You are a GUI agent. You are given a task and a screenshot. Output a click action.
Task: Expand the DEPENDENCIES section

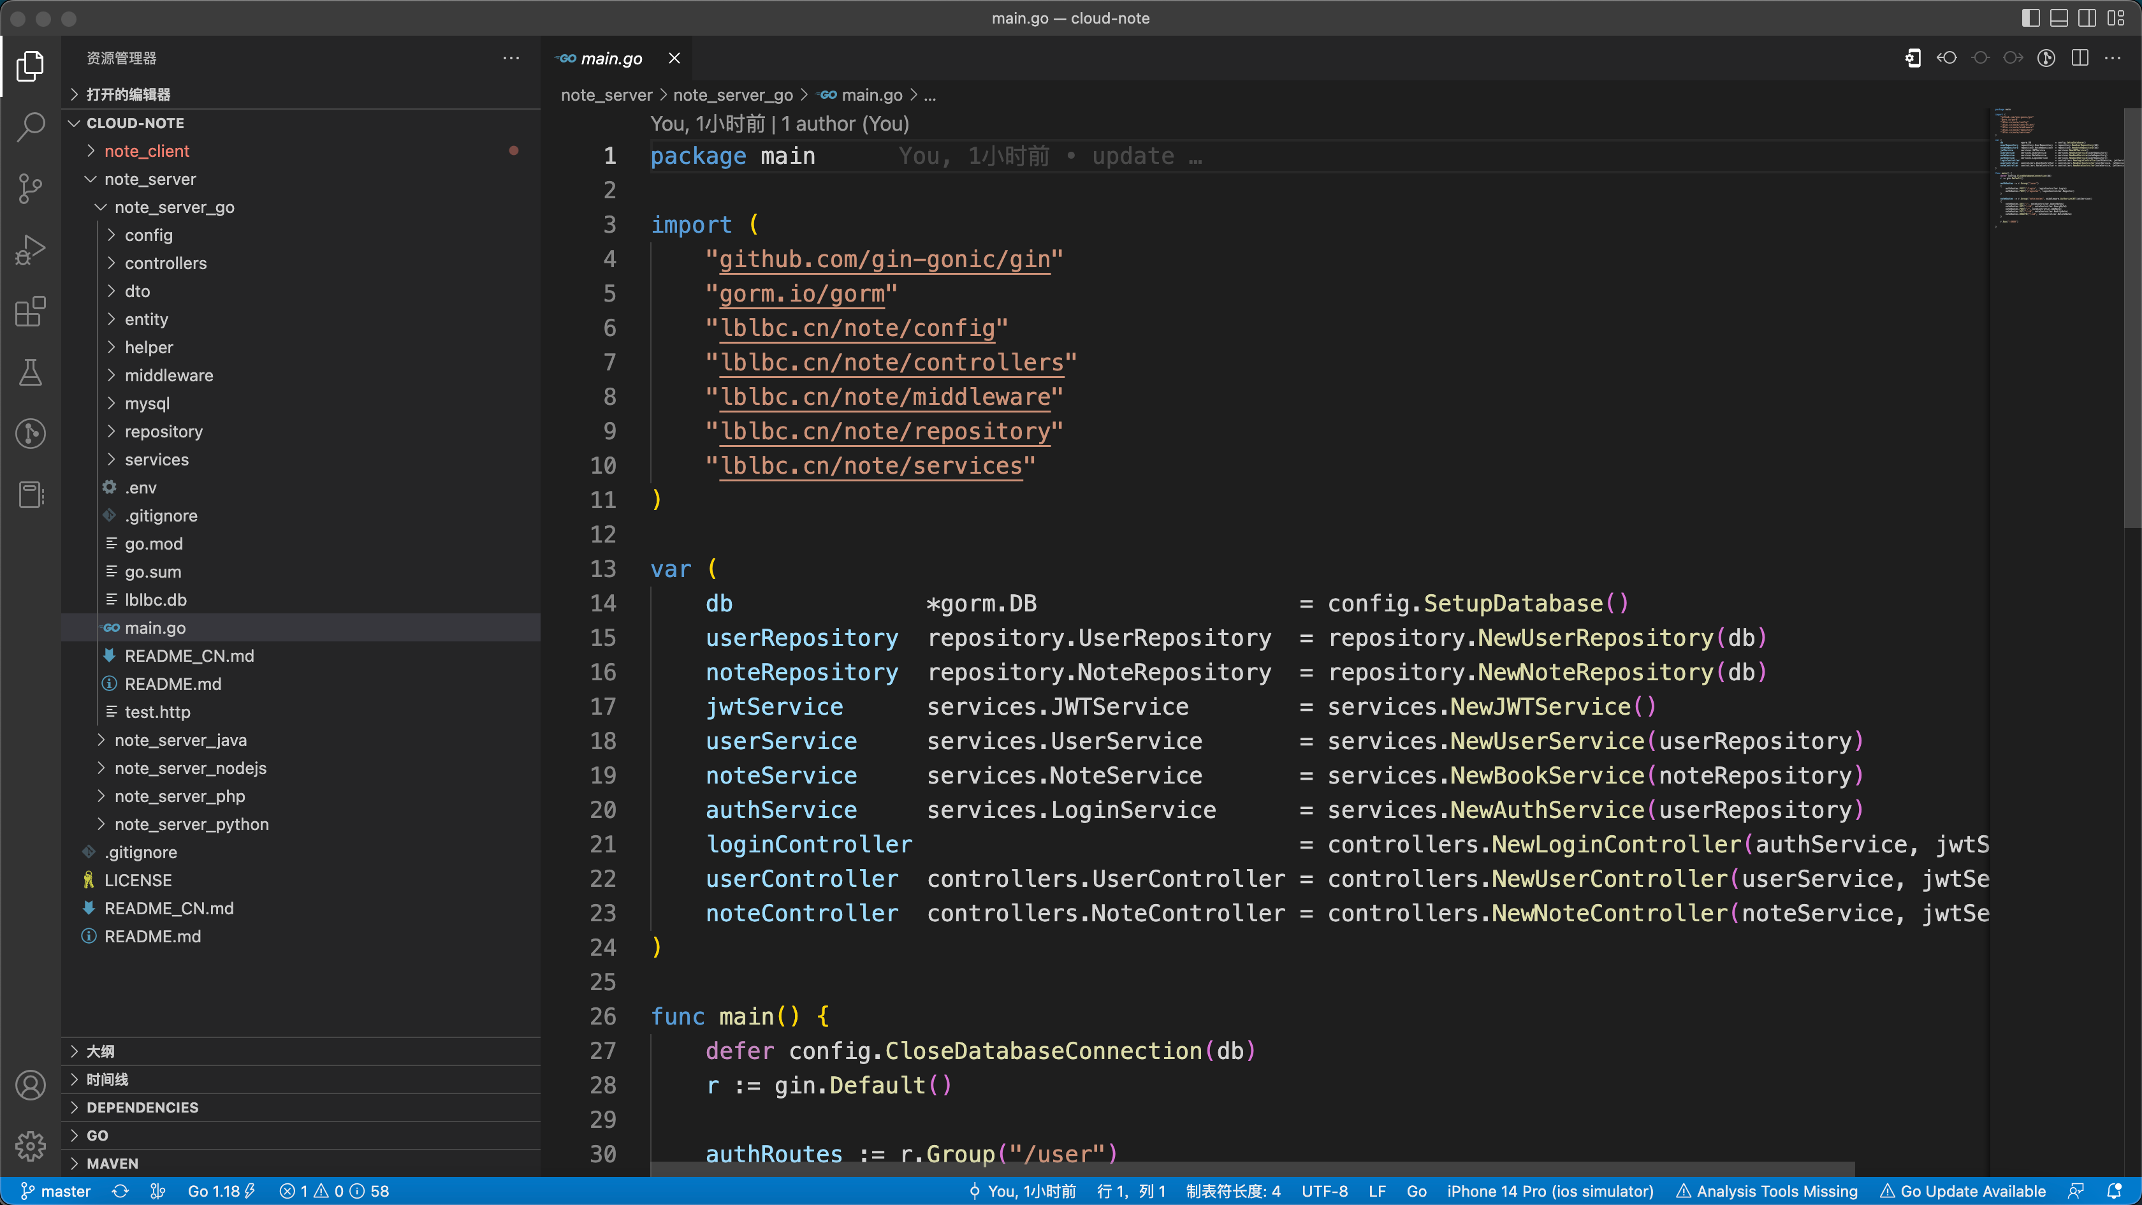point(142,1107)
